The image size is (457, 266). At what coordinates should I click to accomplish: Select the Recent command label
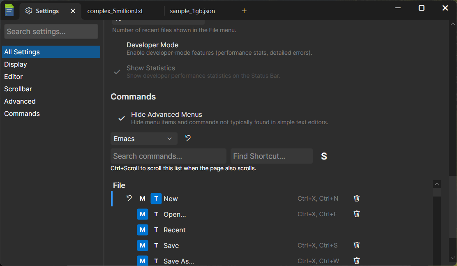coord(175,230)
